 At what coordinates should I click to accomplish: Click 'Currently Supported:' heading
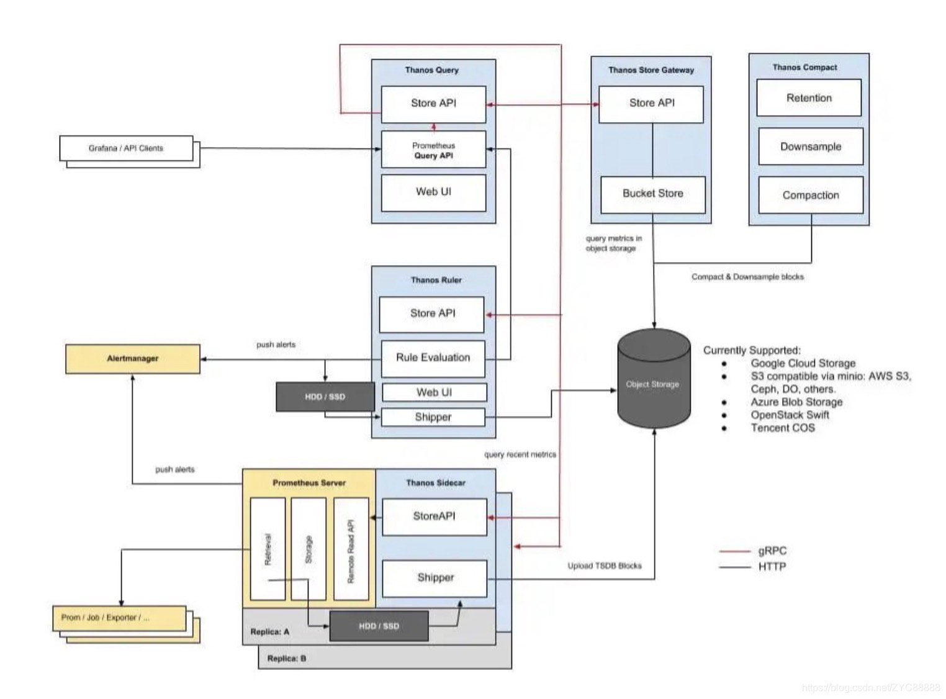(x=752, y=350)
